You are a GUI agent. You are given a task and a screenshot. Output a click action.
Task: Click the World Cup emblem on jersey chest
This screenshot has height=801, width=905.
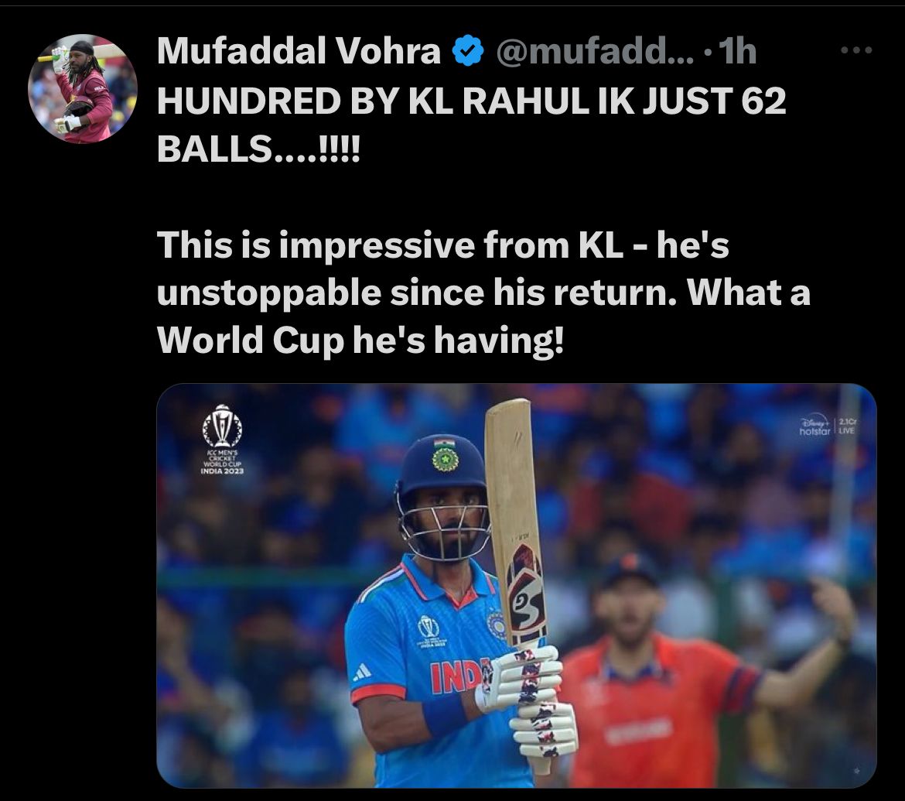tap(429, 632)
